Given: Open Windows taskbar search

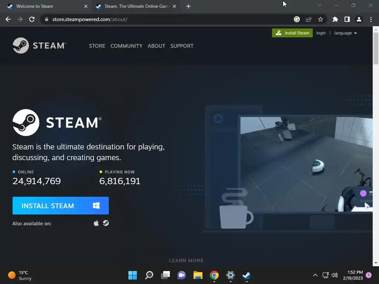Looking at the screenshot, I should [149, 275].
